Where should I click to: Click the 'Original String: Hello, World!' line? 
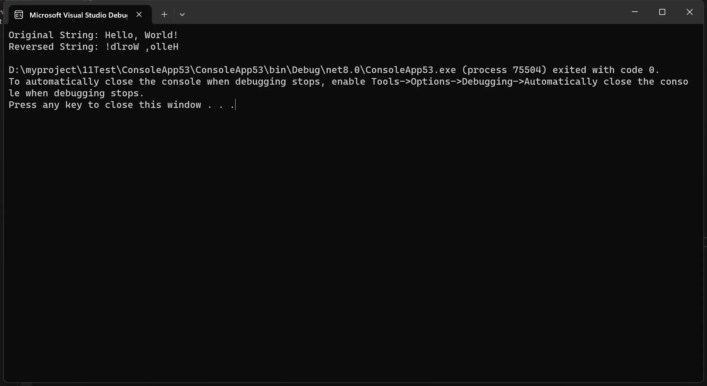click(x=93, y=35)
